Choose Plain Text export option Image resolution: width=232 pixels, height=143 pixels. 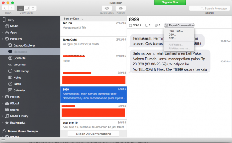(x=176, y=31)
